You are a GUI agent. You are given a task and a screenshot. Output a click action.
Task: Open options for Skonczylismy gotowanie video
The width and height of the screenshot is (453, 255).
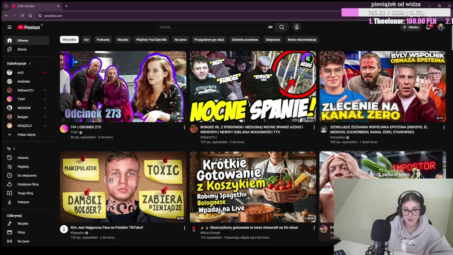314,228
